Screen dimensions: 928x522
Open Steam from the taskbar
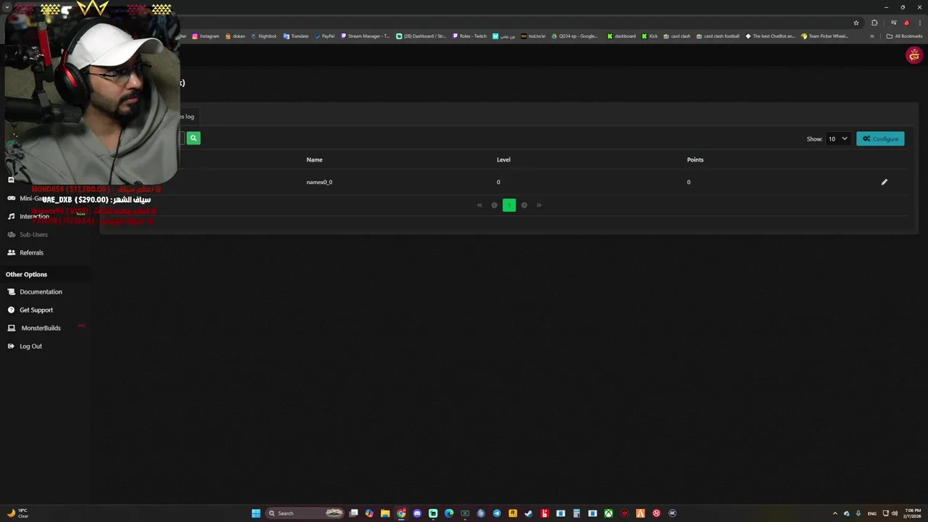(x=529, y=513)
